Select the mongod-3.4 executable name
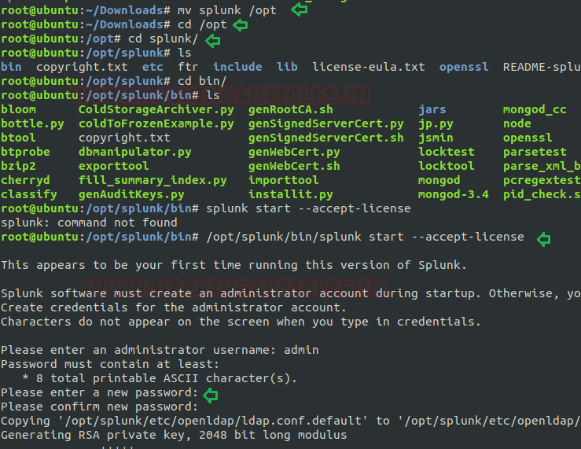 point(453,194)
